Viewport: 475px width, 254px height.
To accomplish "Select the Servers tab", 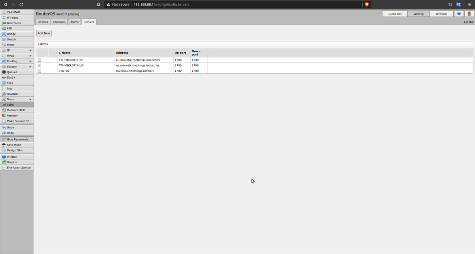I will click(x=89, y=22).
